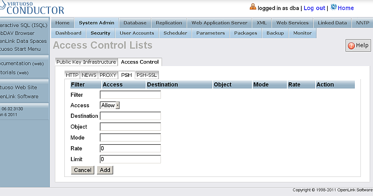Select the PSH-SSL tab
The image size is (373, 196).
coord(147,74)
